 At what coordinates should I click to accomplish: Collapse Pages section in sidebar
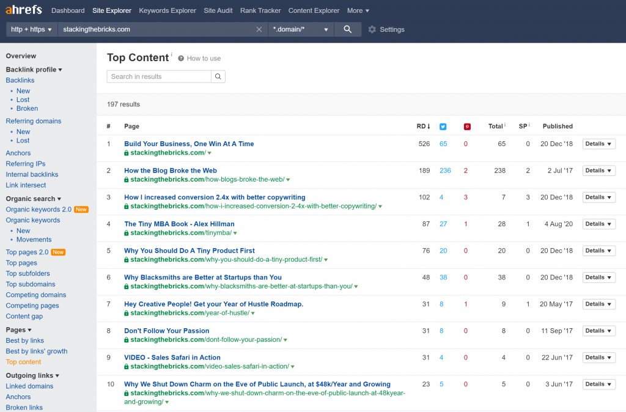click(19, 329)
